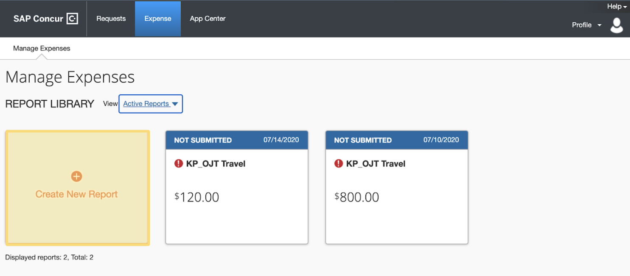Image resolution: width=630 pixels, height=276 pixels.
Task: Click NOT SUBMITTED header of the 07/10/2020 report
Action: click(363, 140)
